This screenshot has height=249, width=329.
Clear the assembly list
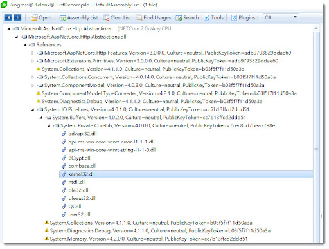point(117,17)
